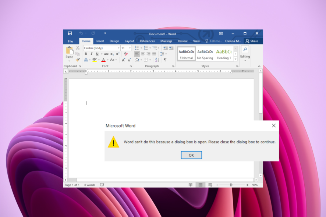326x217 pixels.
Task: Click the vertical scrollbar thumb
Action: tap(261, 93)
